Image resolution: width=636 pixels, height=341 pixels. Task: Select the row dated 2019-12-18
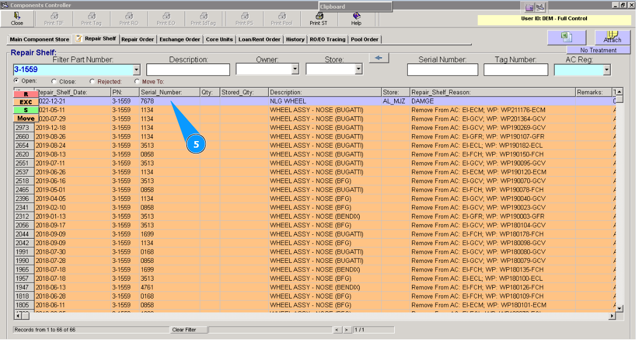[x=314, y=128]
